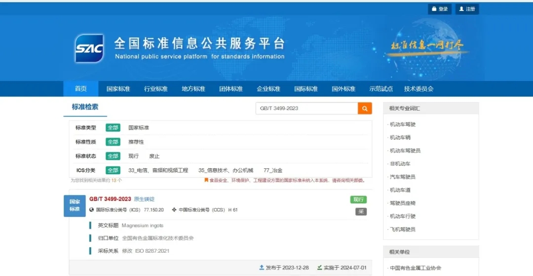Select 全部 for 标准性质 filter
Viewport: 533px width, 276px height.
[x=113, y=142]
